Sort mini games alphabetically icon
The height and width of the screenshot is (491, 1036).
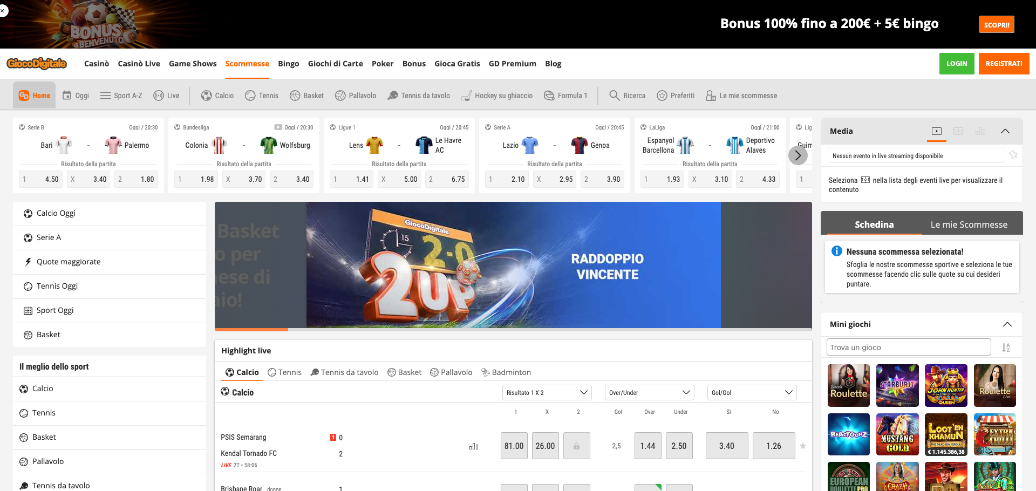(1006, 347)
